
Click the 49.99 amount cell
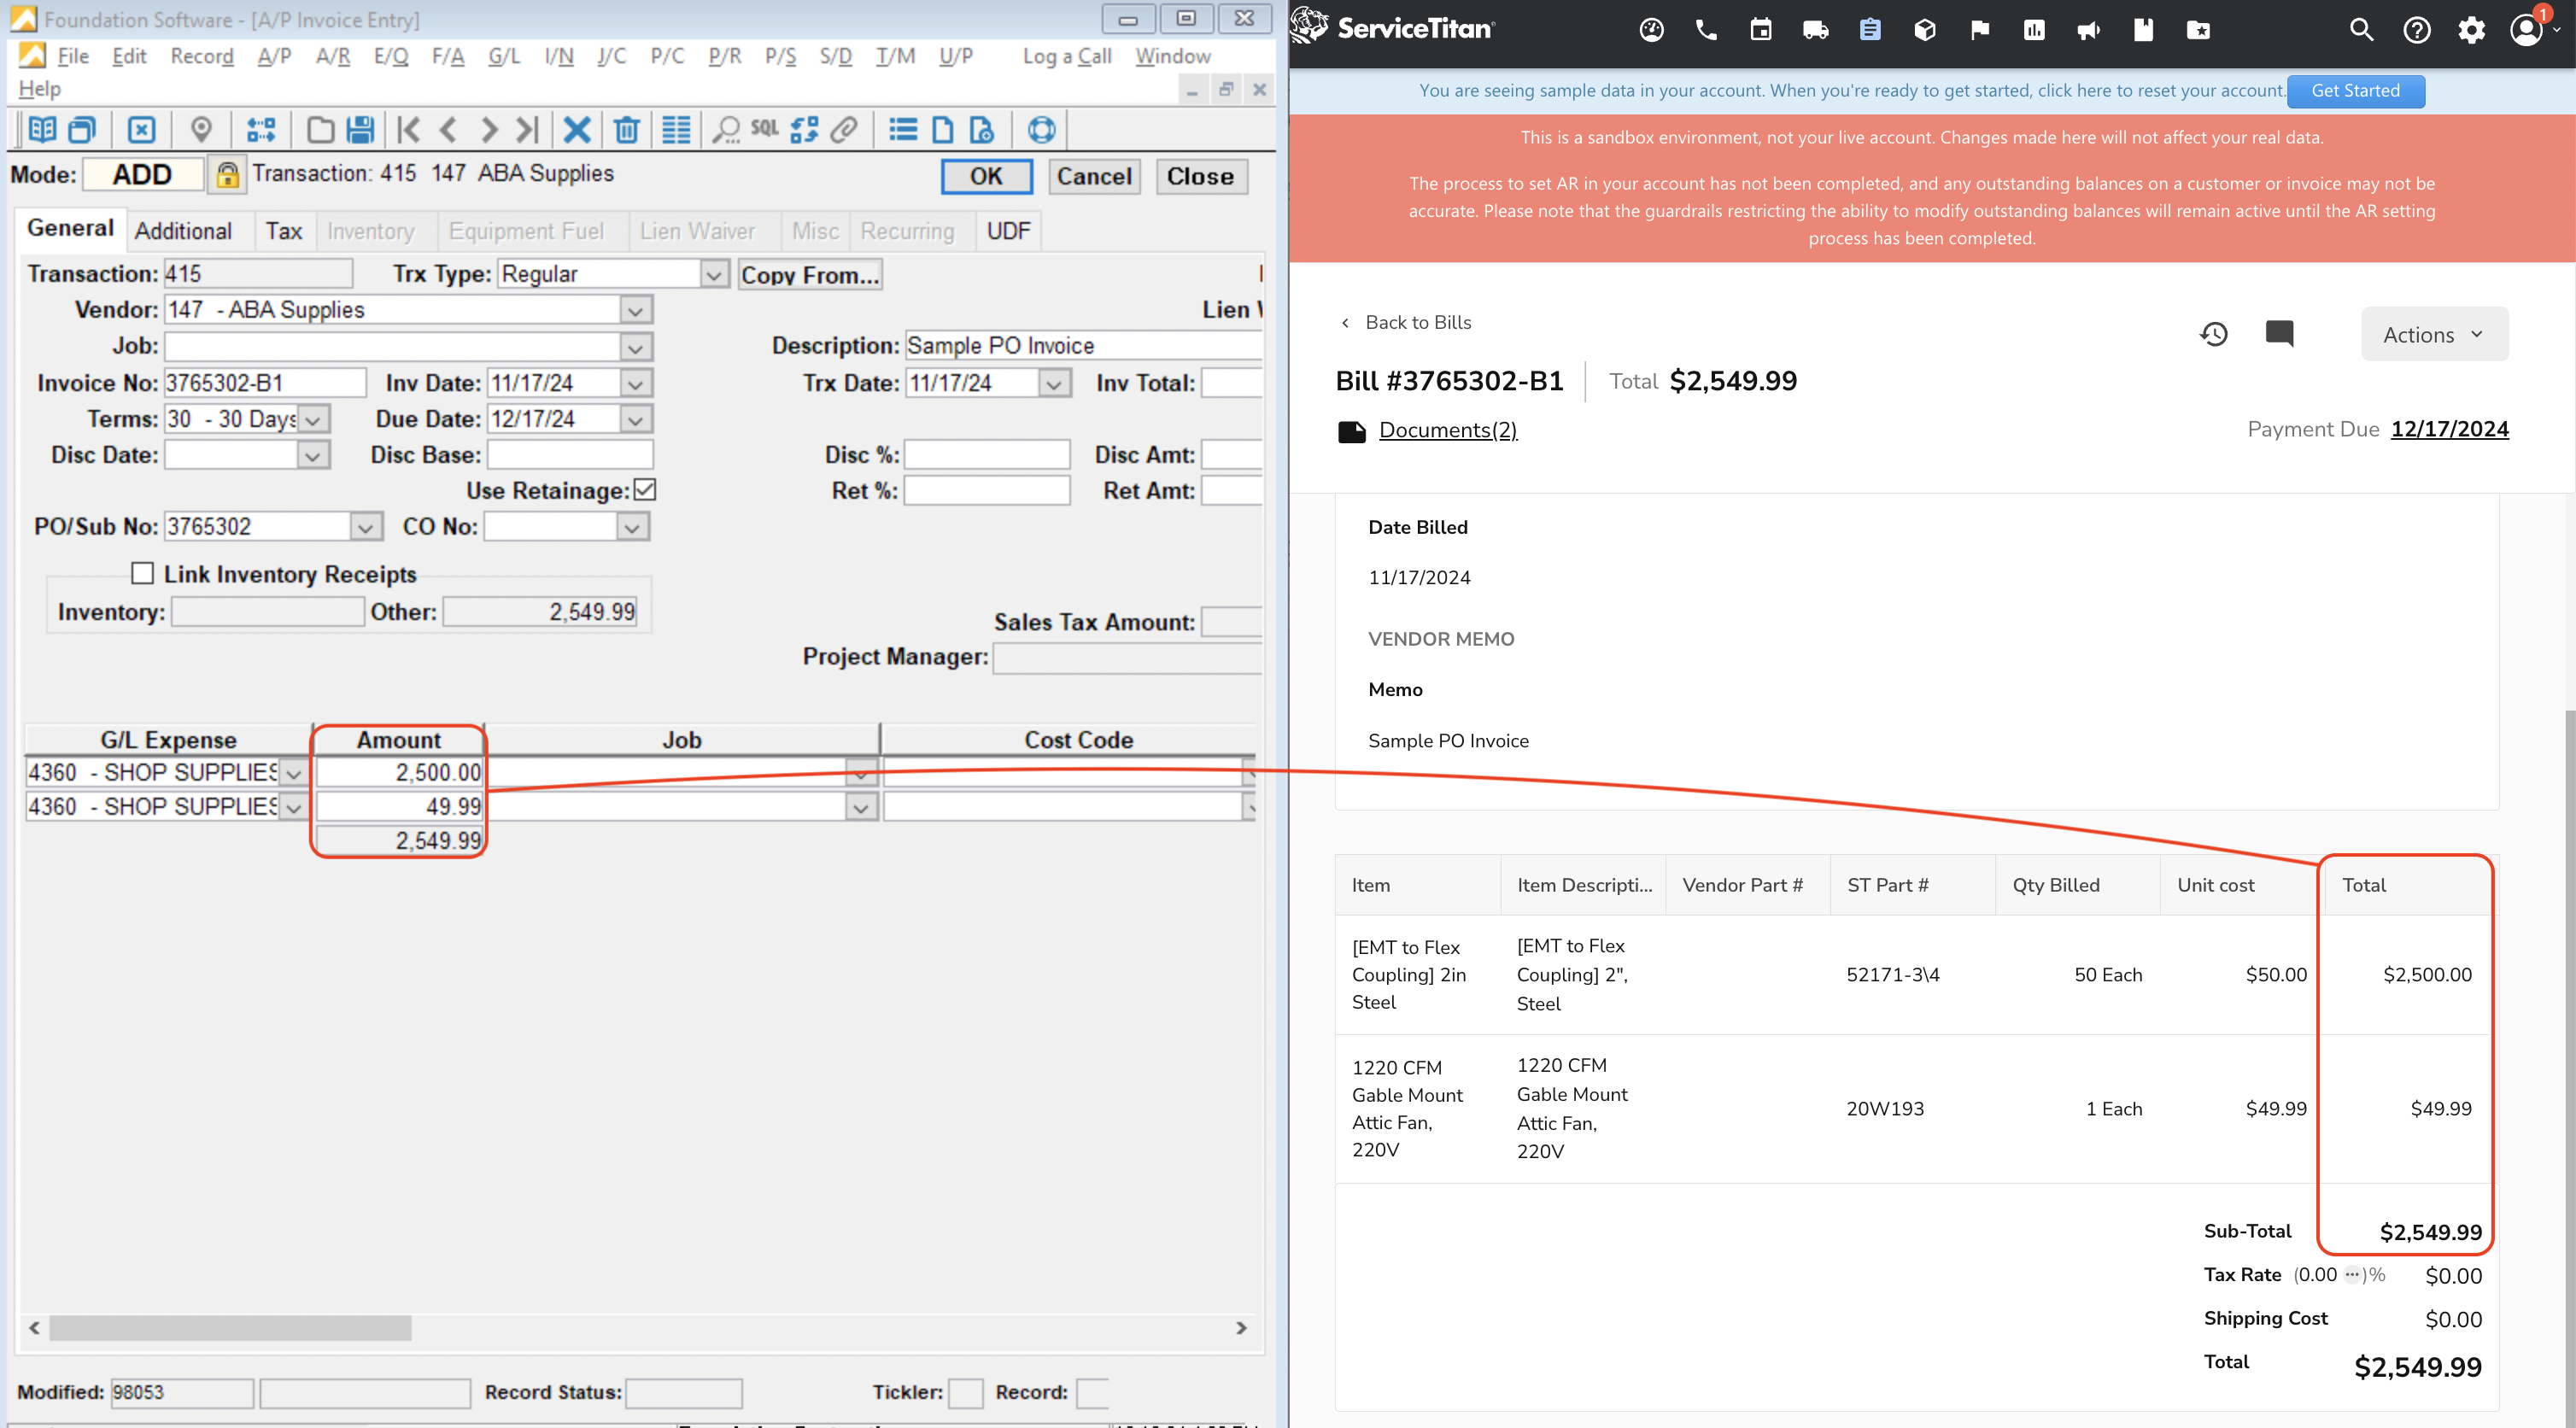pos(399,806)
